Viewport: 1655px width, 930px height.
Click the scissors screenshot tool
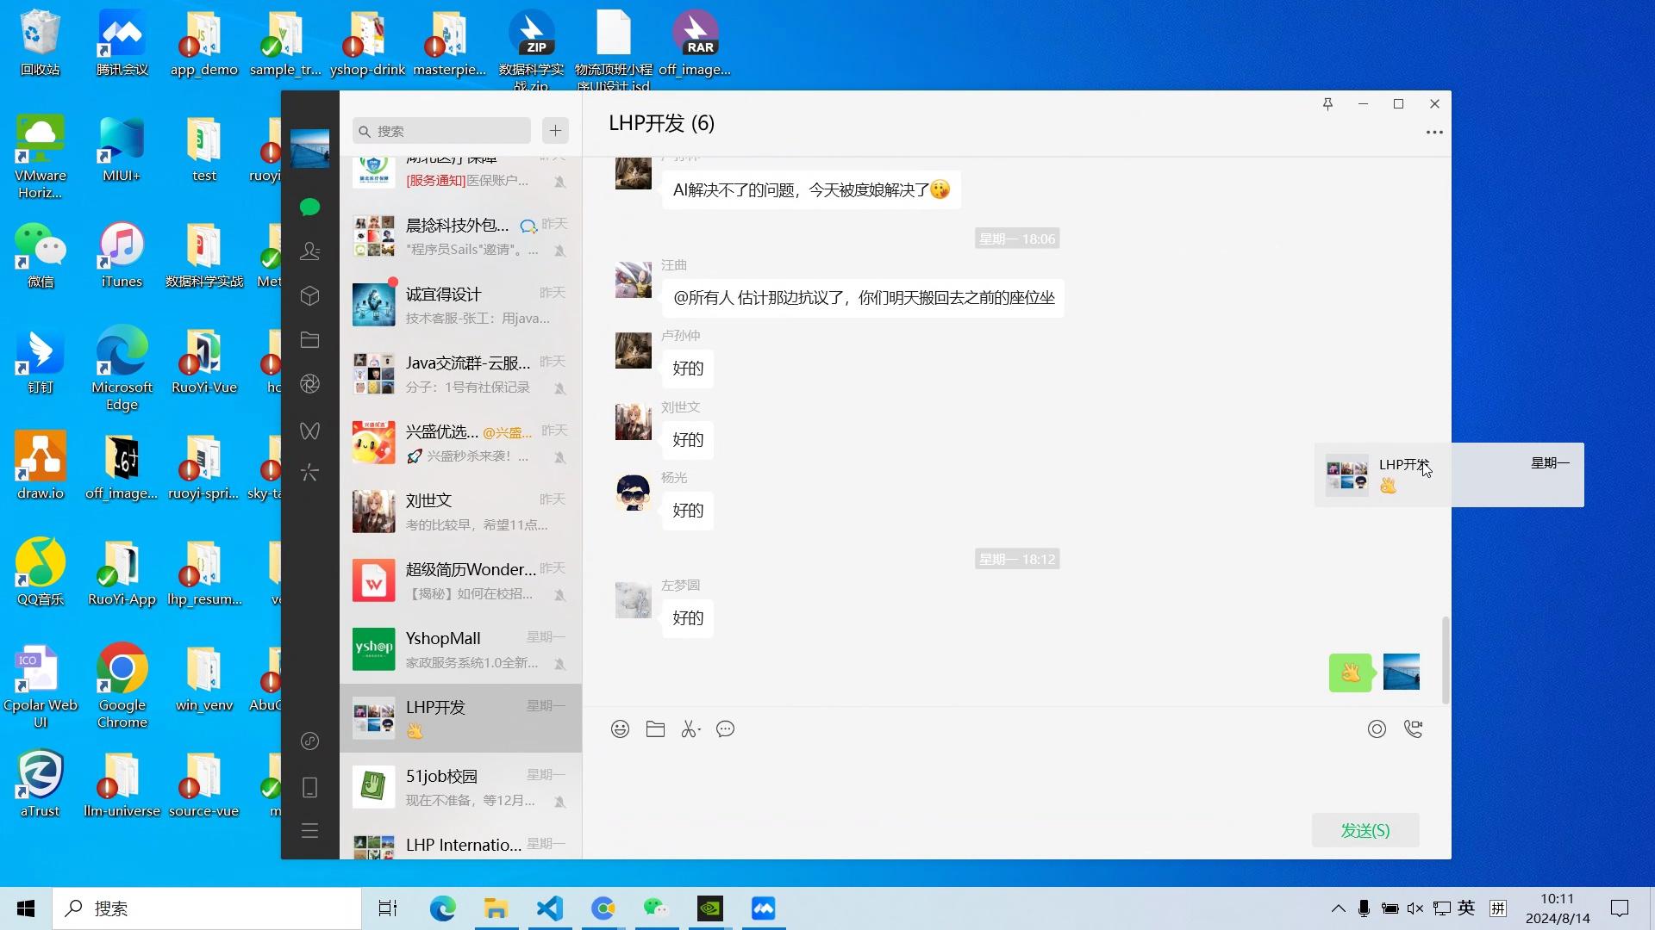[x=689, y=729]
